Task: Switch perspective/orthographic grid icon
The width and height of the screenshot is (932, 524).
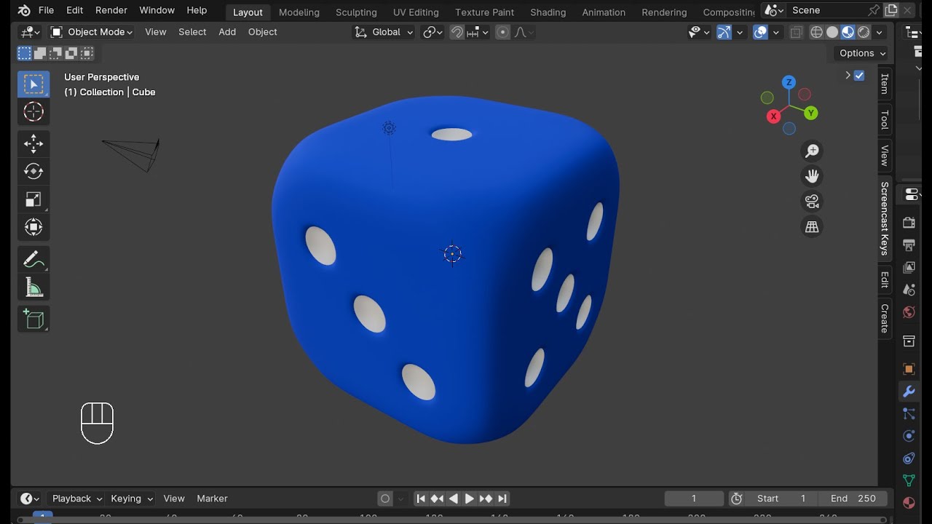Action: pos(812,227)
